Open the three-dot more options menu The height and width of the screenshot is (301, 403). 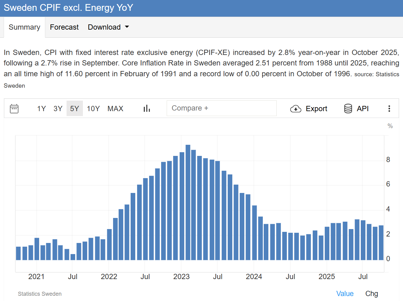[x=389, y=109]
